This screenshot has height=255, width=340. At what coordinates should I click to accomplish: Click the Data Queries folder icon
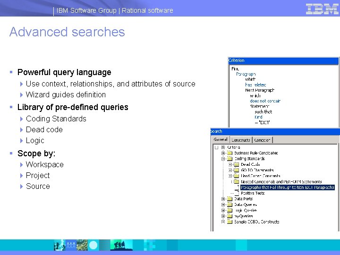pos(229,204)
